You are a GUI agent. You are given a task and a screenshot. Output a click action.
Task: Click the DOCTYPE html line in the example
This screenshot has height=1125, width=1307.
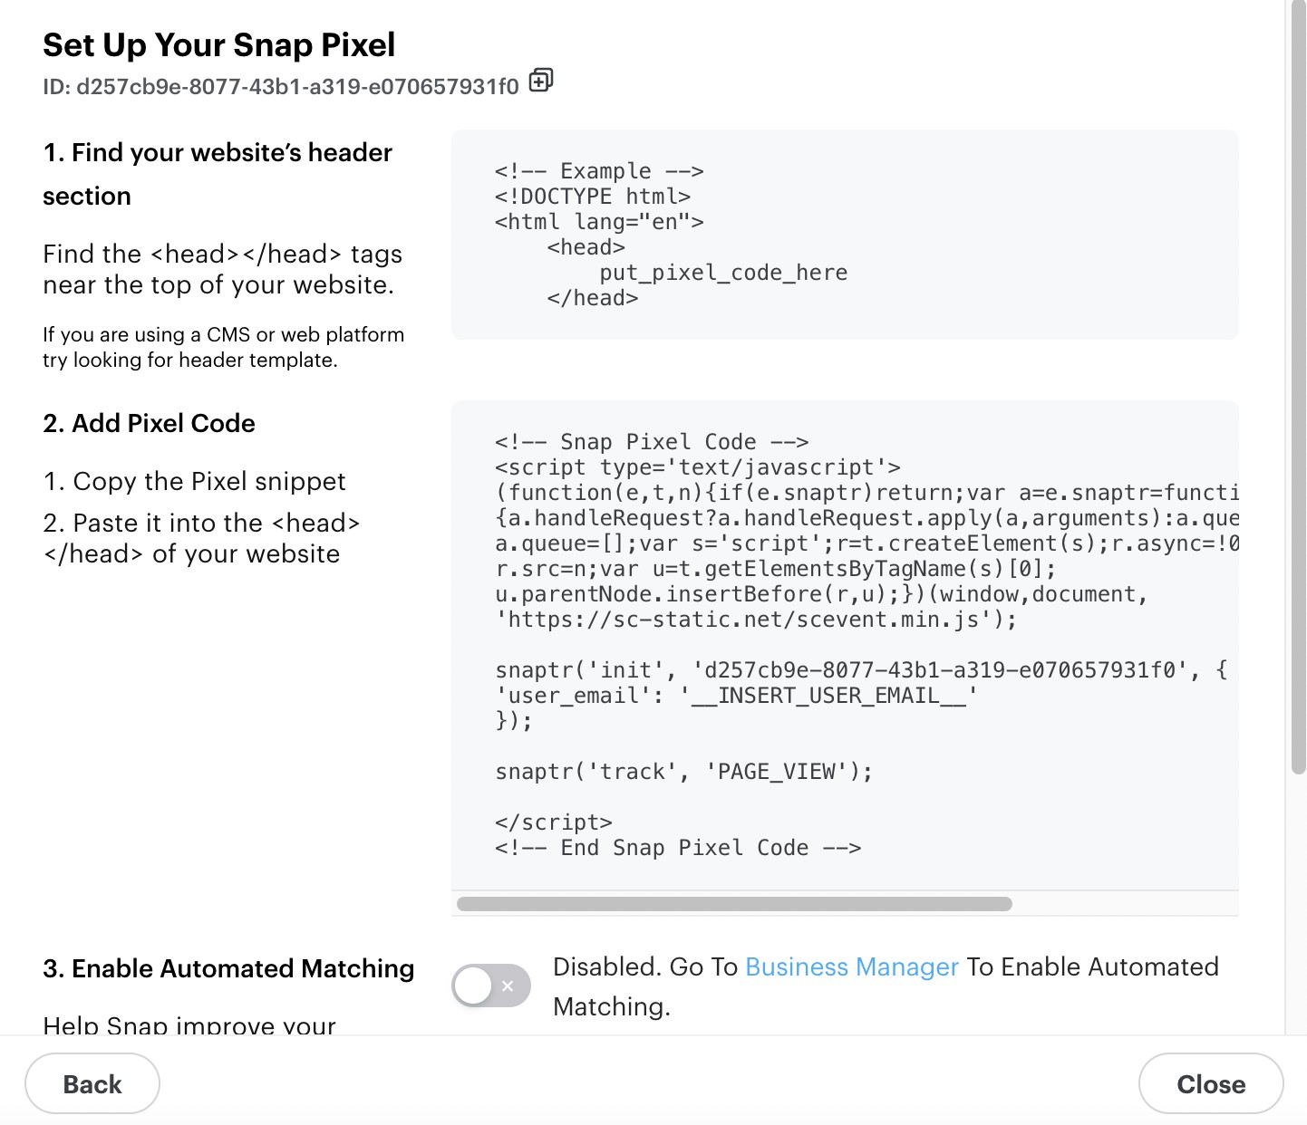(x=593, y=197)
